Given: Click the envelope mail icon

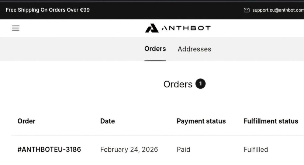Looking at the screenshot, I should (x=247, y=10).
